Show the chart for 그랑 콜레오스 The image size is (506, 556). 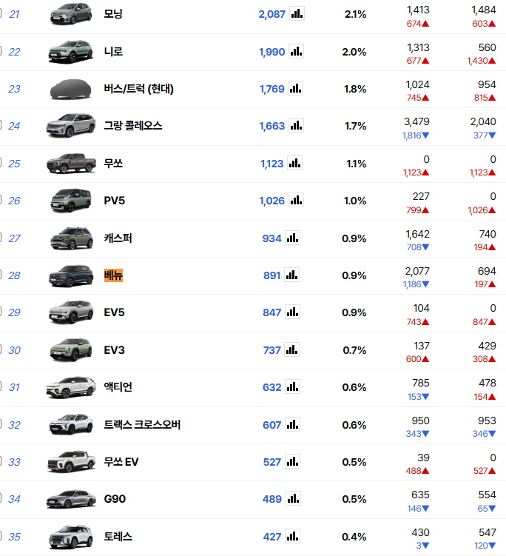[x=296, y=126]
